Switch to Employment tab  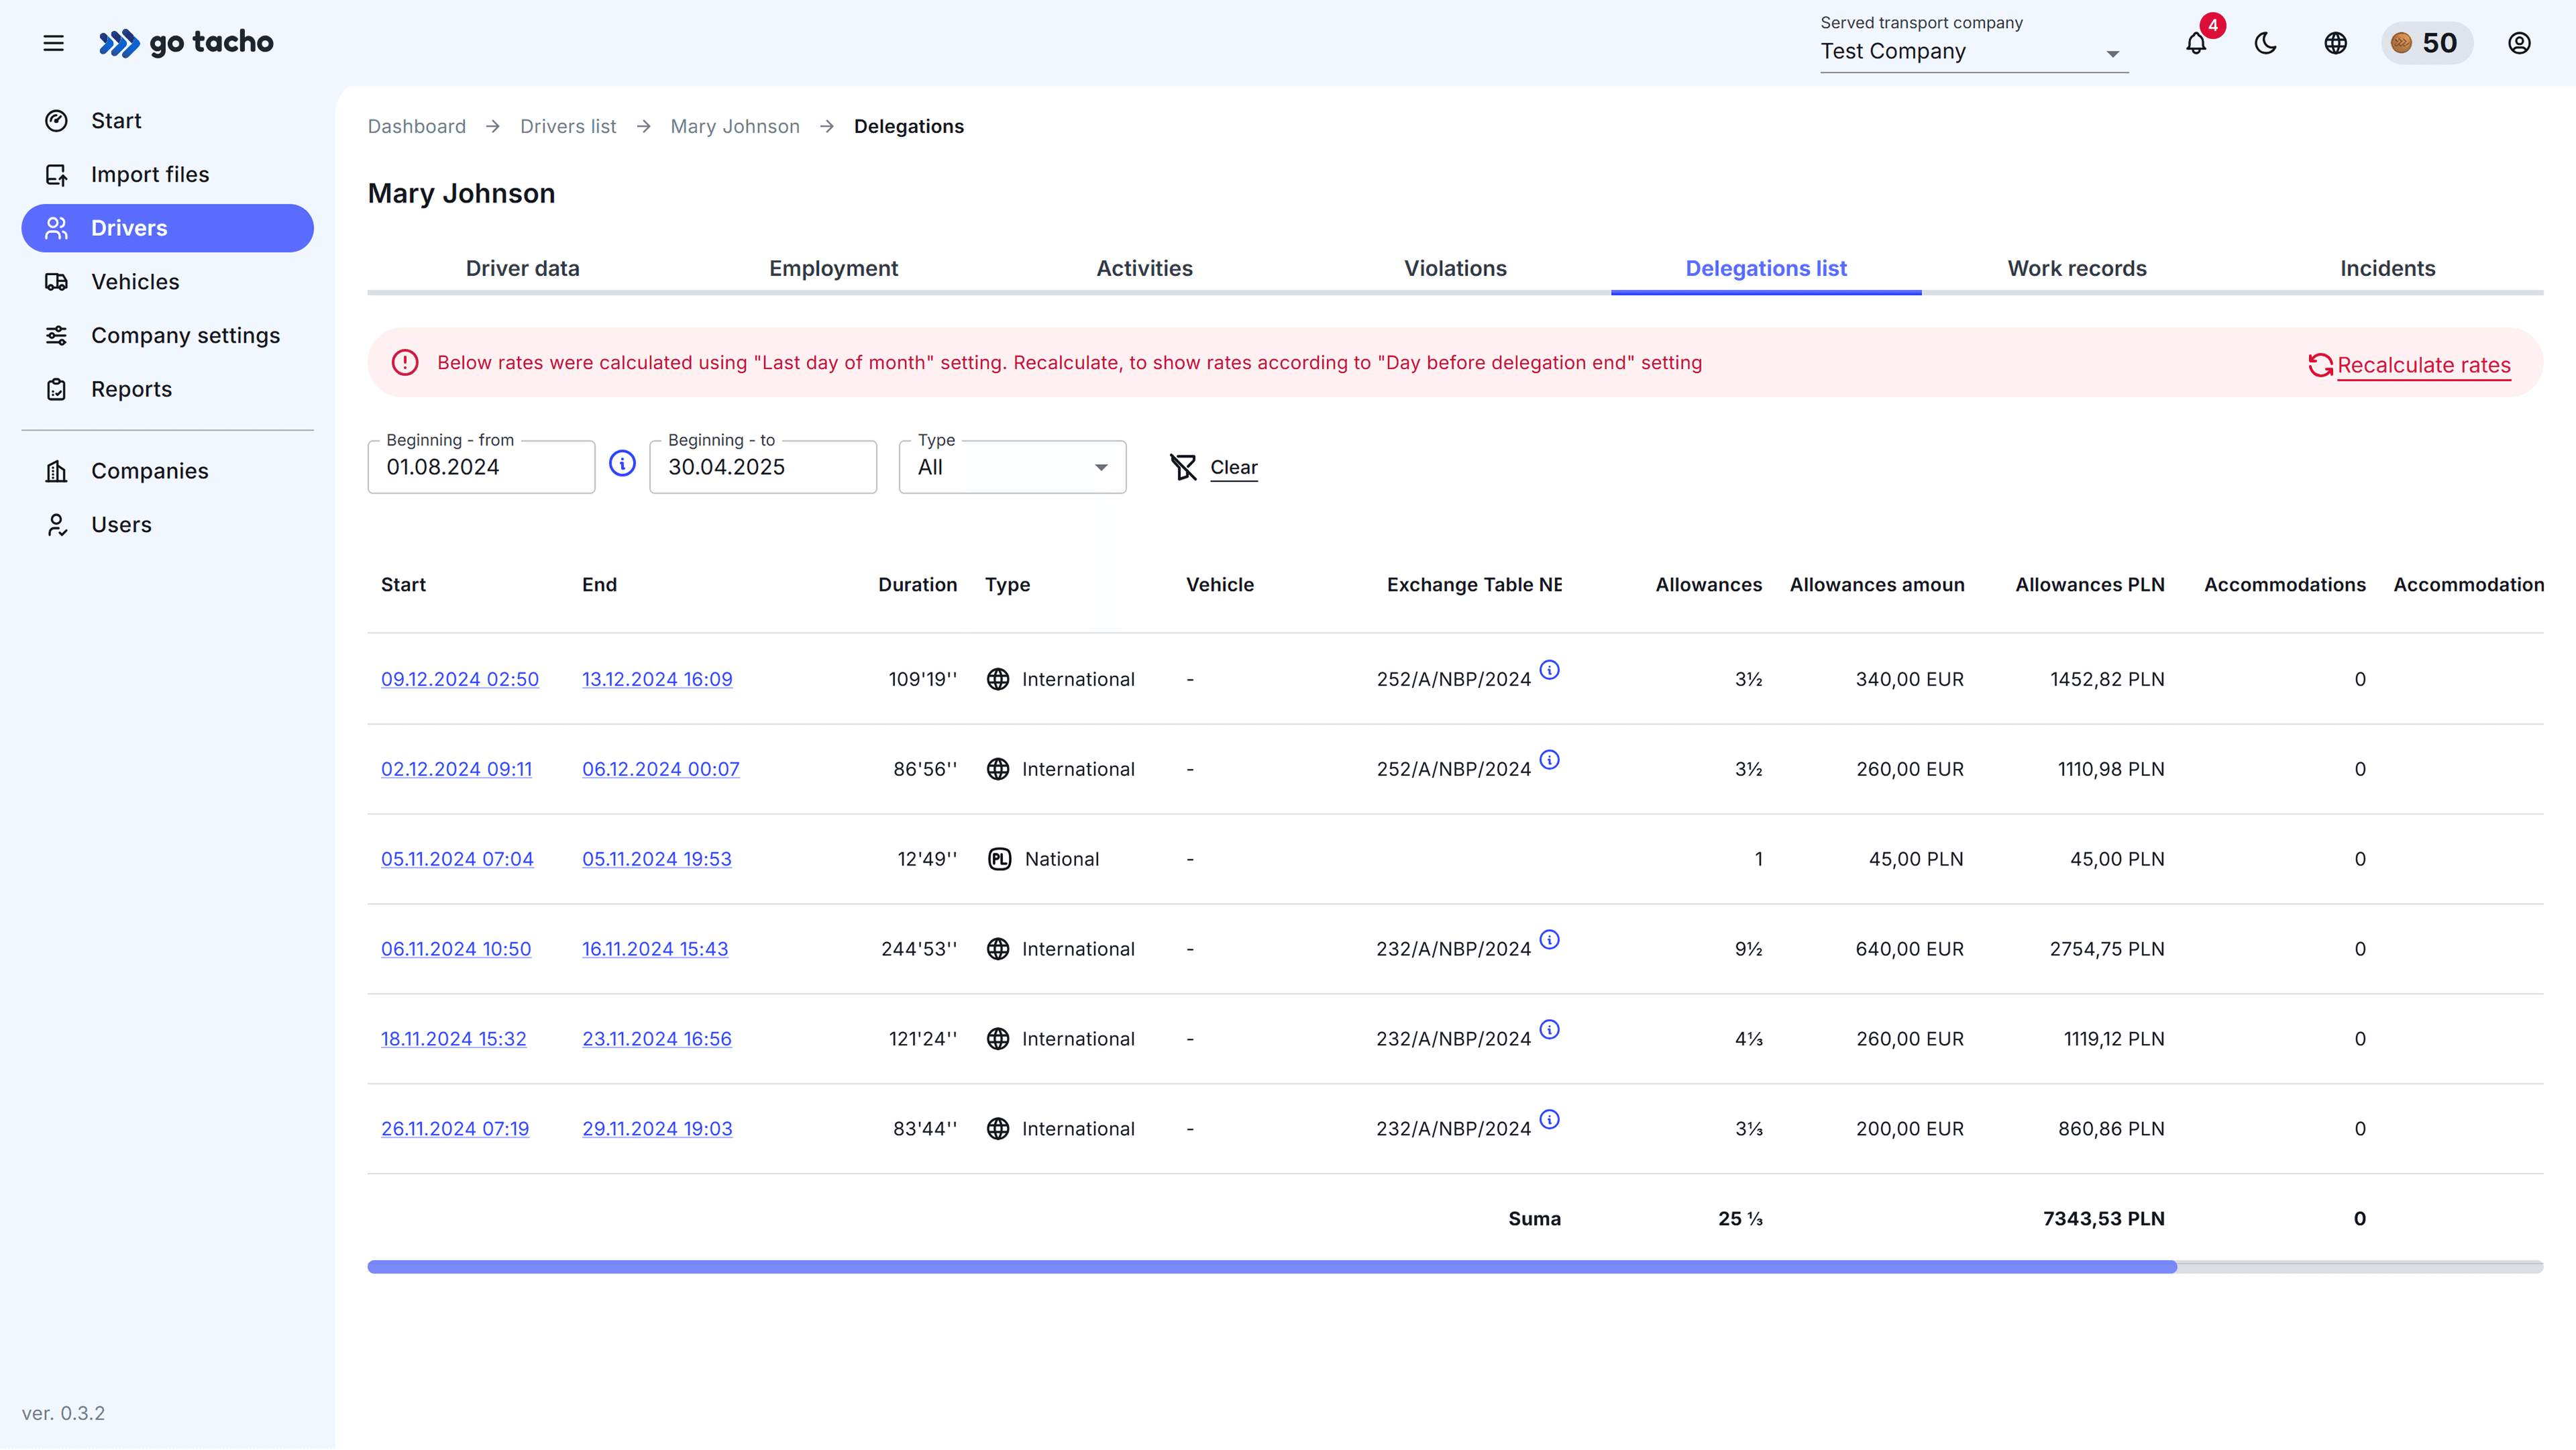(834, 269)
